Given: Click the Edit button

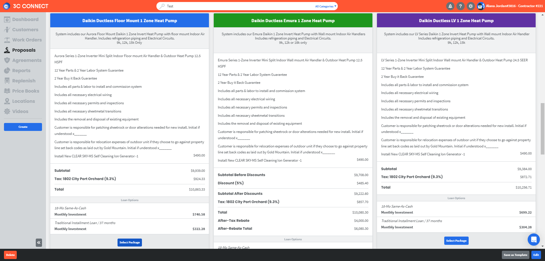Looking at the screenshot, I should pos(536,255).
